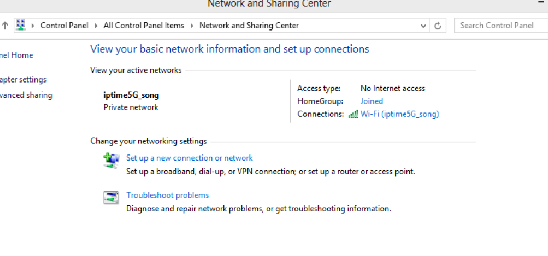Screen dimensions: 548x256
Task: Click the Search Control Panel field
Action: tap(501, 26)
